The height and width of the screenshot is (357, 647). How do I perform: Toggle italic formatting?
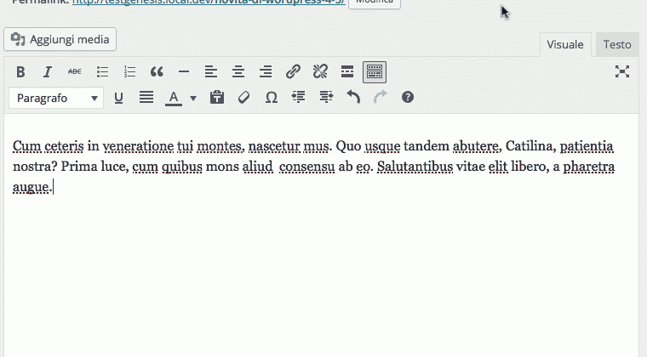point(48,71)
